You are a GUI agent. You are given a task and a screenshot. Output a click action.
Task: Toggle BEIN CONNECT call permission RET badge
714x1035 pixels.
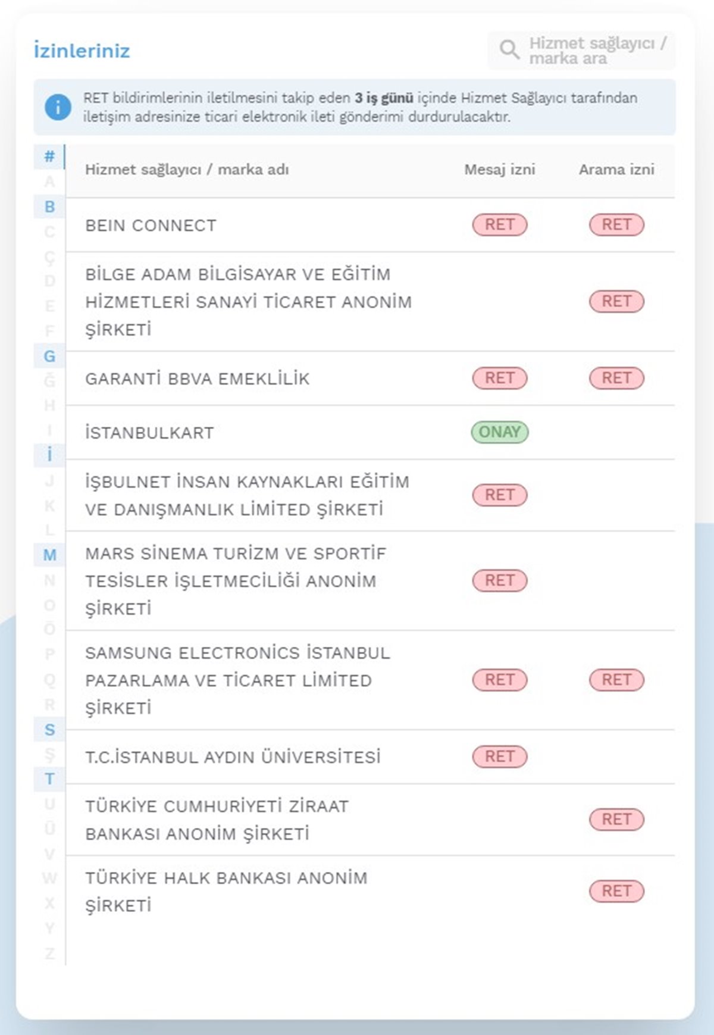pos(616,225)
